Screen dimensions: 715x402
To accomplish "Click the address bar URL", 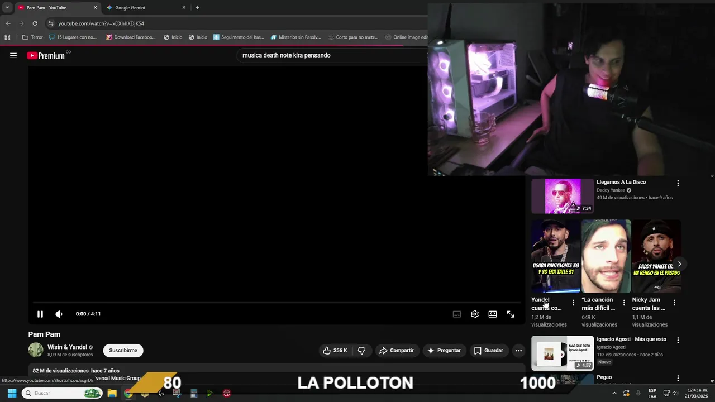I will pyautogui.click(x=101, y=23).
